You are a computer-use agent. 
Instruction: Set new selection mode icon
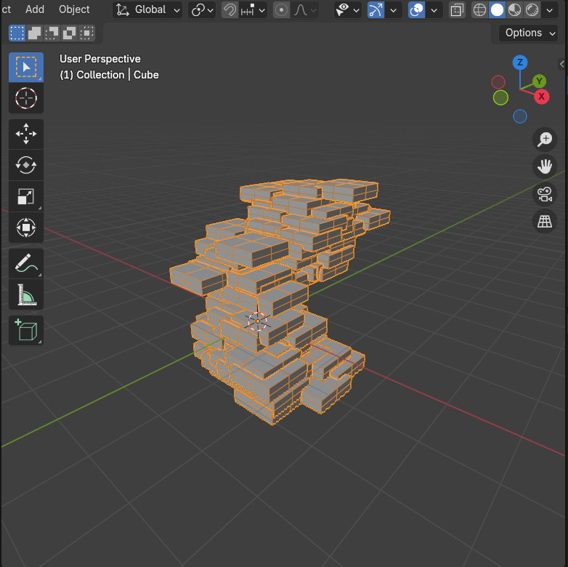point(17,33)
